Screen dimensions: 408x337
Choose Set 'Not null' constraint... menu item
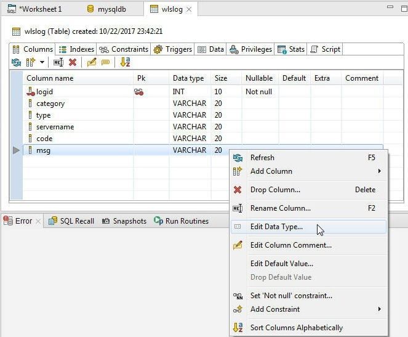click(x=308, y=296)
